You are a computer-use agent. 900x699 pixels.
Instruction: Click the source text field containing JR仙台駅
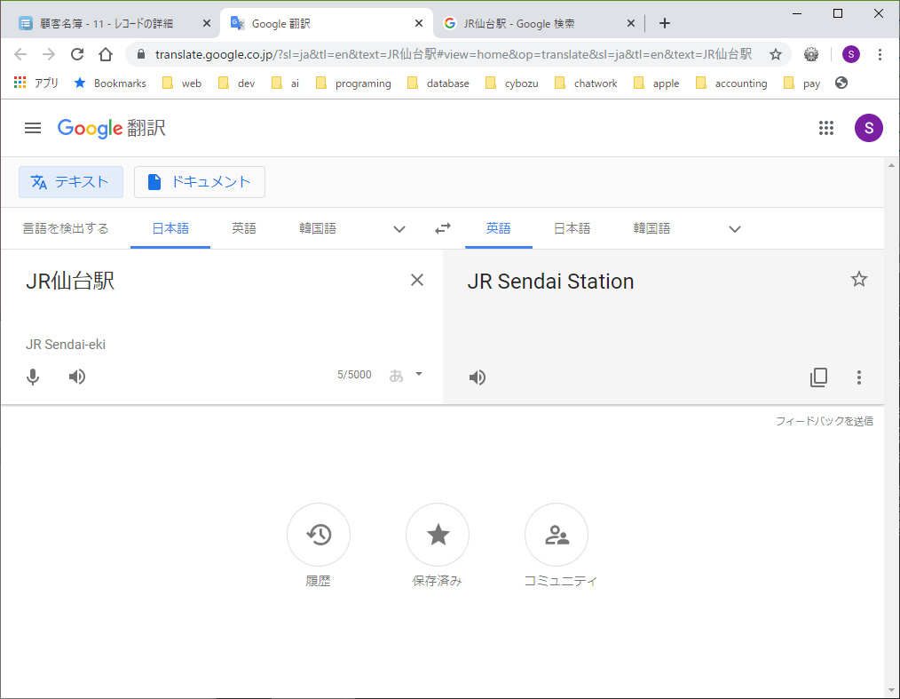[x=212, y=282]
